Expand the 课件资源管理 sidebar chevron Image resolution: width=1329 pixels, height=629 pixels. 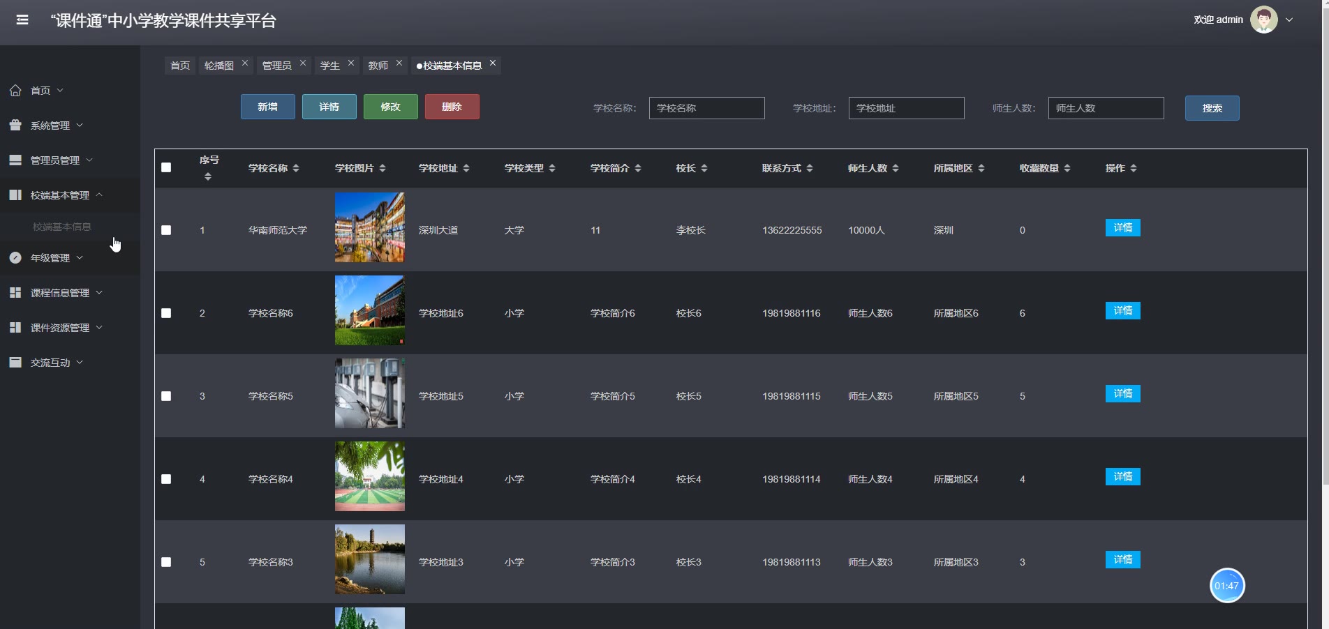click(x=99, y=327)
